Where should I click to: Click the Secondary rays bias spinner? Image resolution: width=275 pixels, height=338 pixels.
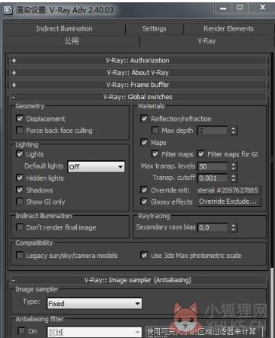233,227
